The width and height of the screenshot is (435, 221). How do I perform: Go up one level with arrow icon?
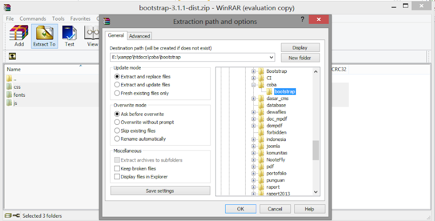[12, 56]
